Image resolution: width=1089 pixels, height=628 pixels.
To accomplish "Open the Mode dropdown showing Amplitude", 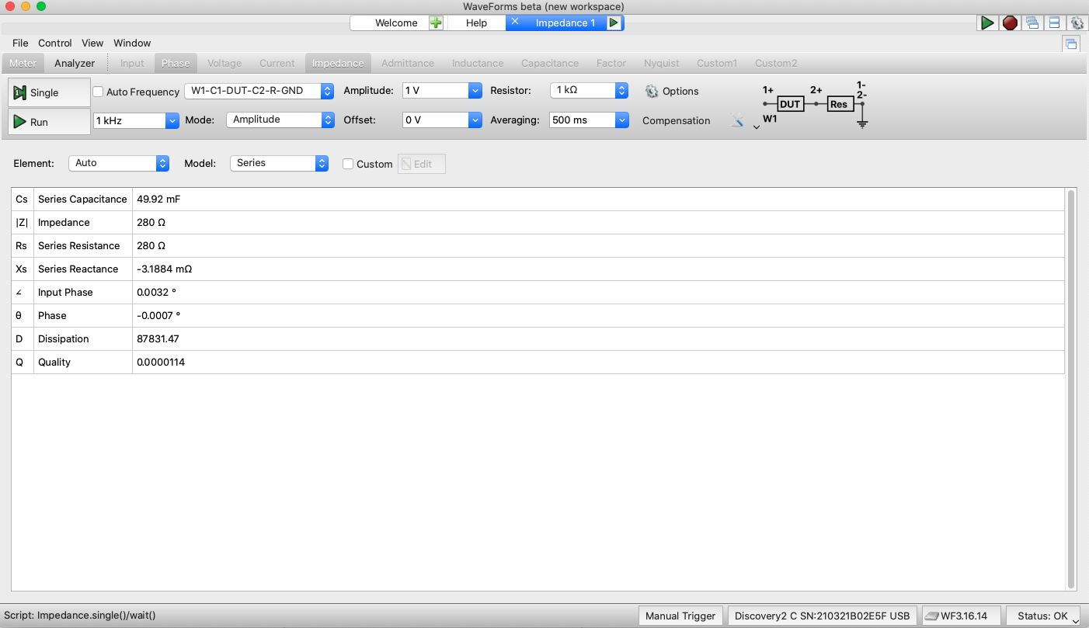I will pyautogui.click(x=280, y=120).
